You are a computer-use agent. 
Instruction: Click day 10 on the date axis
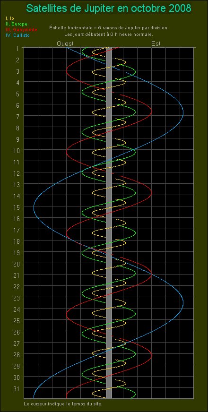click(x=16, y=150)
